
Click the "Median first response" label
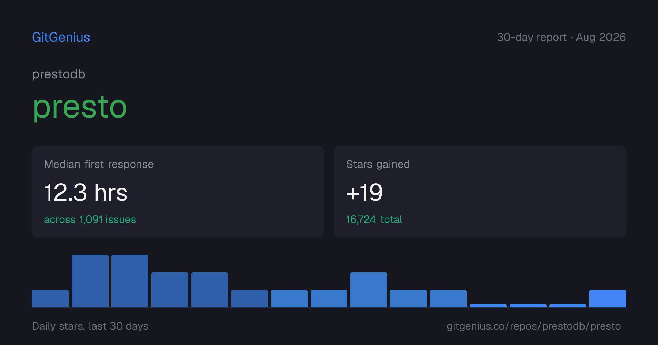[99, 164]
